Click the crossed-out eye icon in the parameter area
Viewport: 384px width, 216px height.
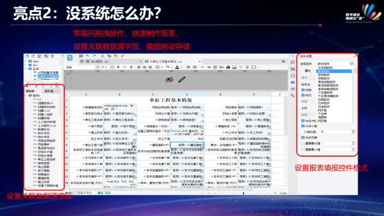[x=169, y=80]
